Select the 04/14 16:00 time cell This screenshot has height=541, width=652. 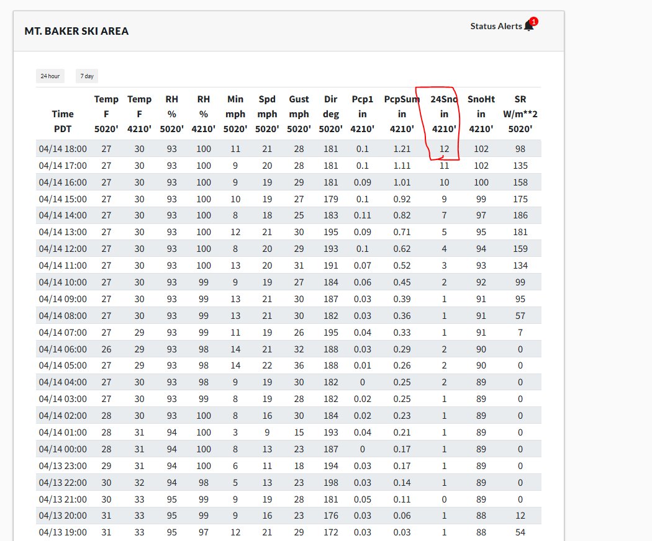point(63,182)
